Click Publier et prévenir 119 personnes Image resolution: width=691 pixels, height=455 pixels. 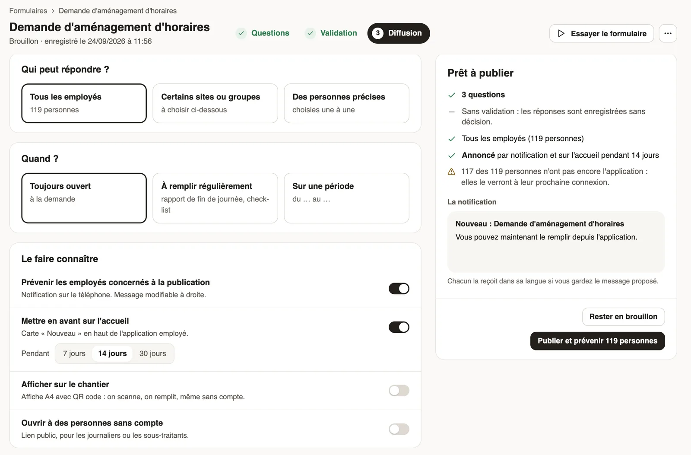click(x=597, y=341)
